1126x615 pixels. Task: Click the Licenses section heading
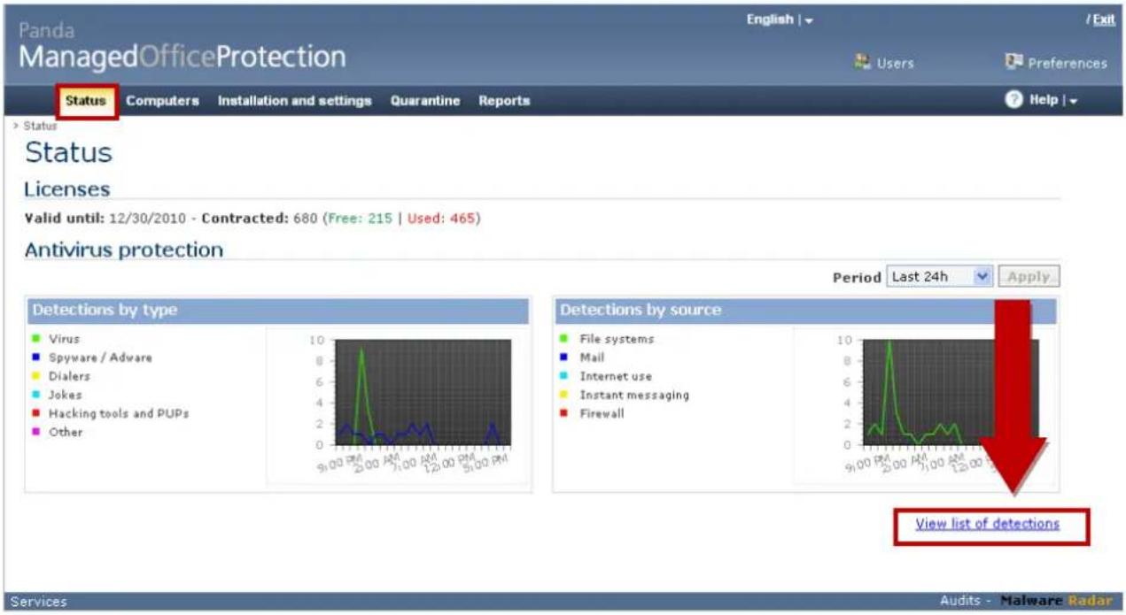[67, 188]
